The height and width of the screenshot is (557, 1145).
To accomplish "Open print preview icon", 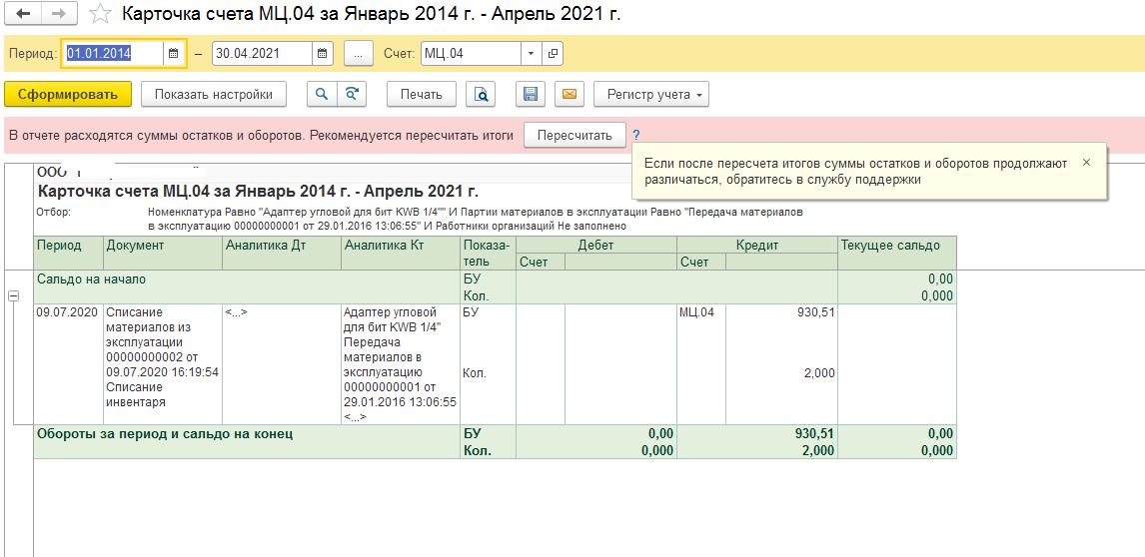I will [x=482, y=94].
